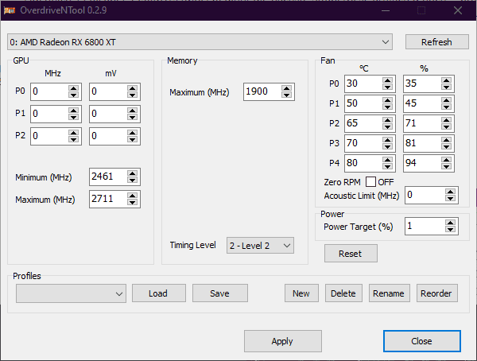Increase Fan P0 temperature with up arrow
The image size is (477, 361).
[x=388, y=80]
